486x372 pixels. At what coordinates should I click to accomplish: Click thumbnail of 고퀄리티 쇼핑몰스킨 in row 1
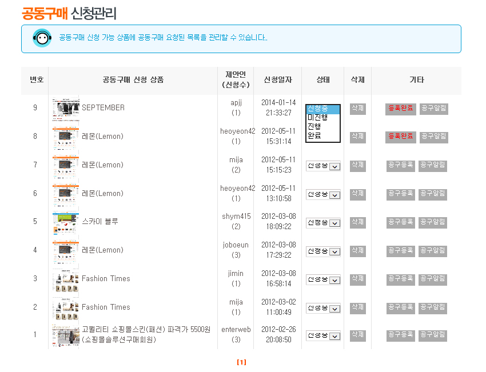point(65,335)
